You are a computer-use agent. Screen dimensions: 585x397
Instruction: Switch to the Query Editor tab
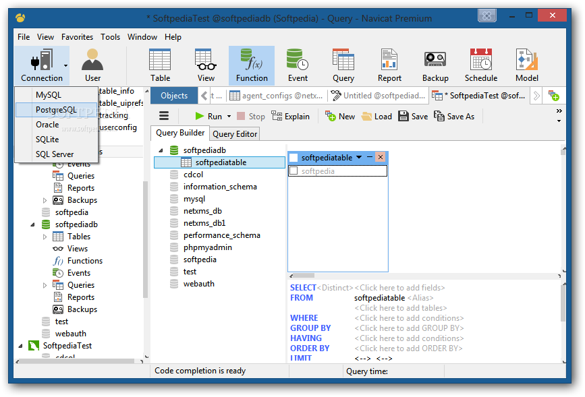pyautogui.click(x=235, y=133)
